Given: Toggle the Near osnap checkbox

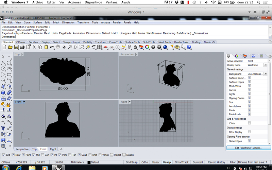Looking at the screenshot, I should (x=13, y=155).
